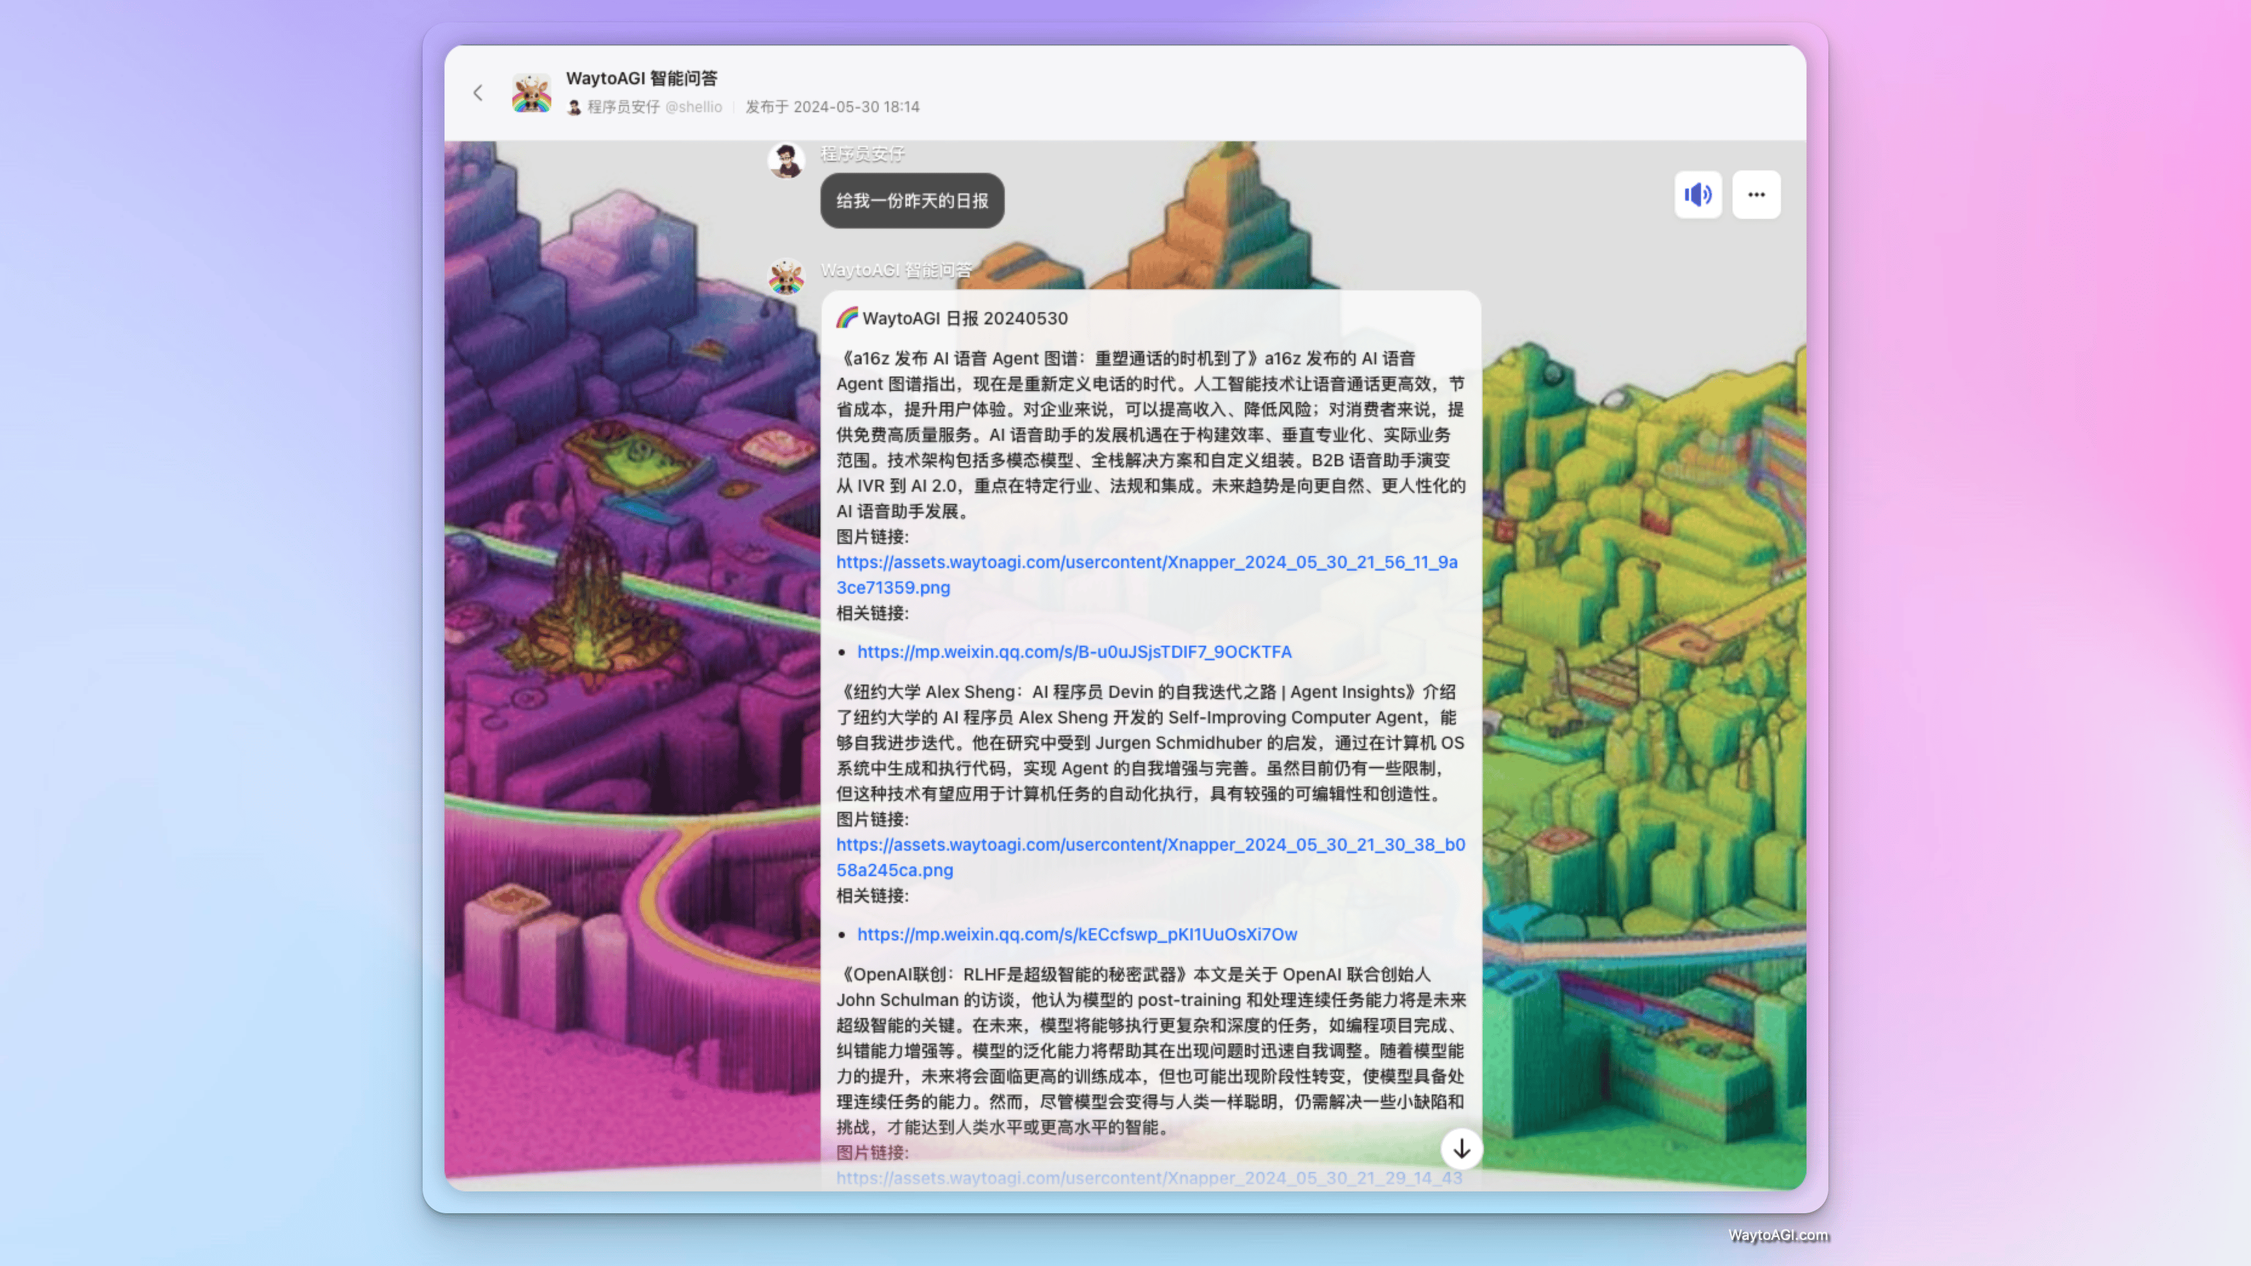Click 图片链接 label under Alex Sheng section
2251x1266 pixels.
(x=872, y=820)
